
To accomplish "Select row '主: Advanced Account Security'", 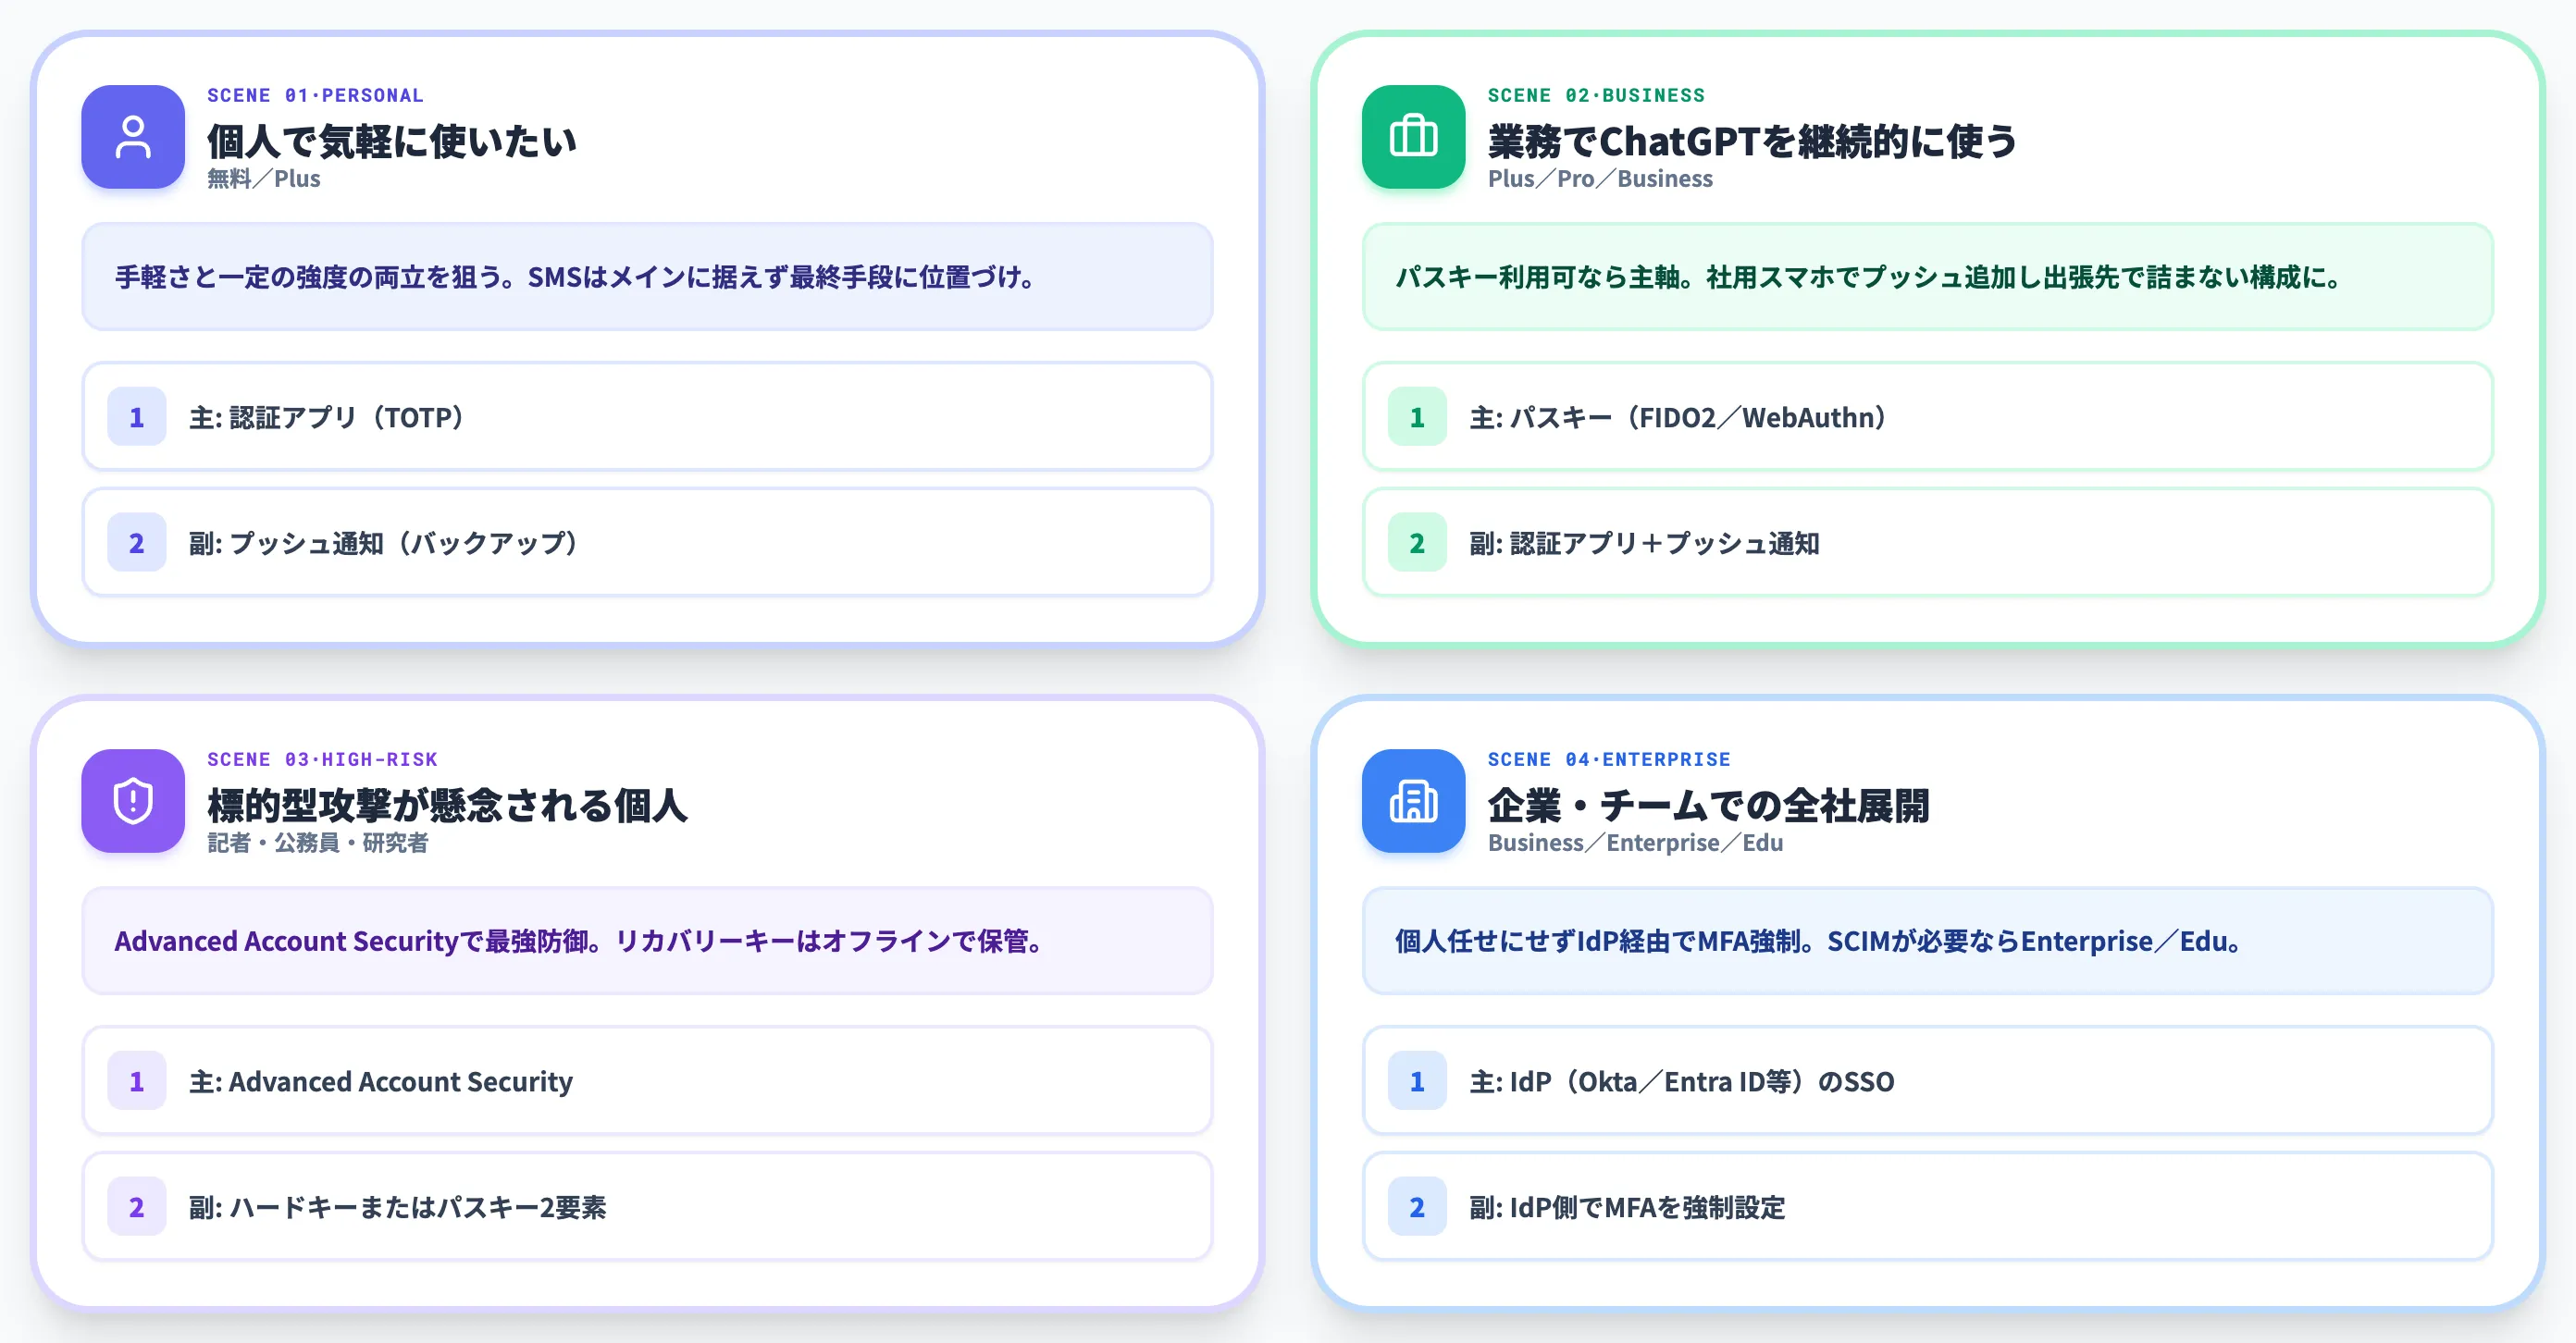I will [647, 1080].
